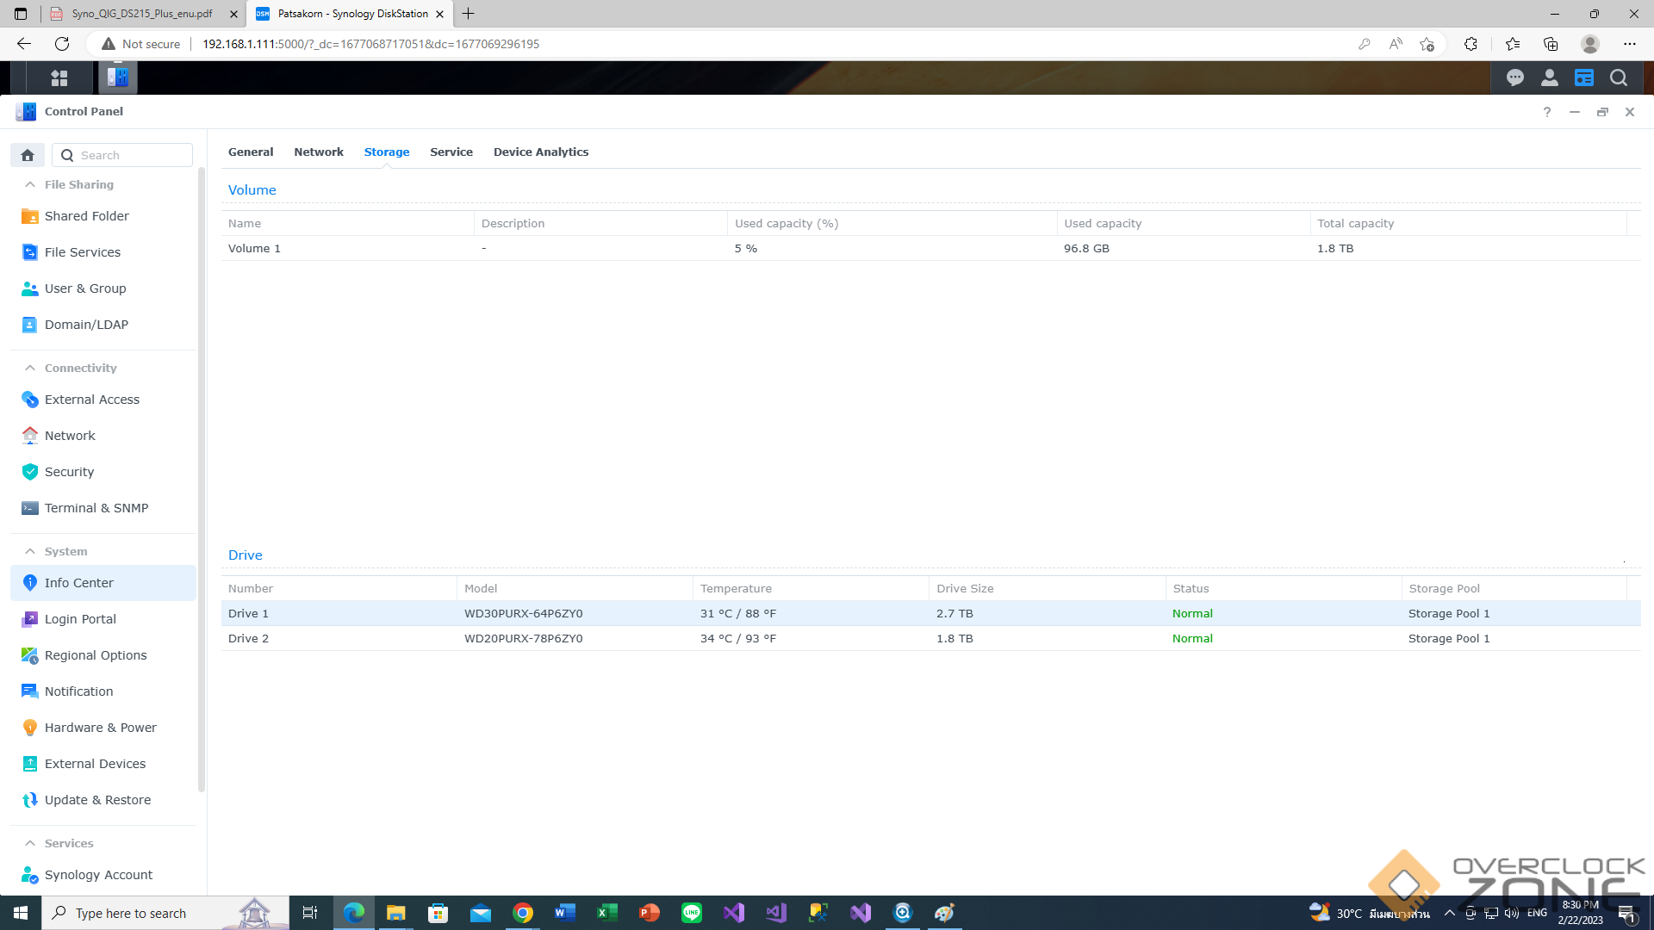Open Security settings in sidebar

69,472
